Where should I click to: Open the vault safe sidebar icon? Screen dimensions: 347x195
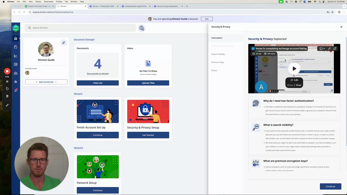tap(15, 64)
